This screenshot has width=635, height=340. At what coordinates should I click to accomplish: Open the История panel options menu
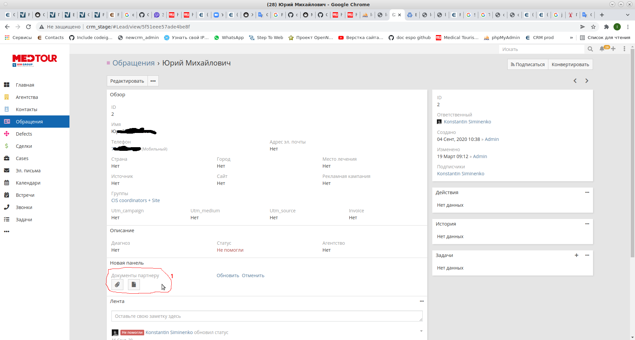587,224
